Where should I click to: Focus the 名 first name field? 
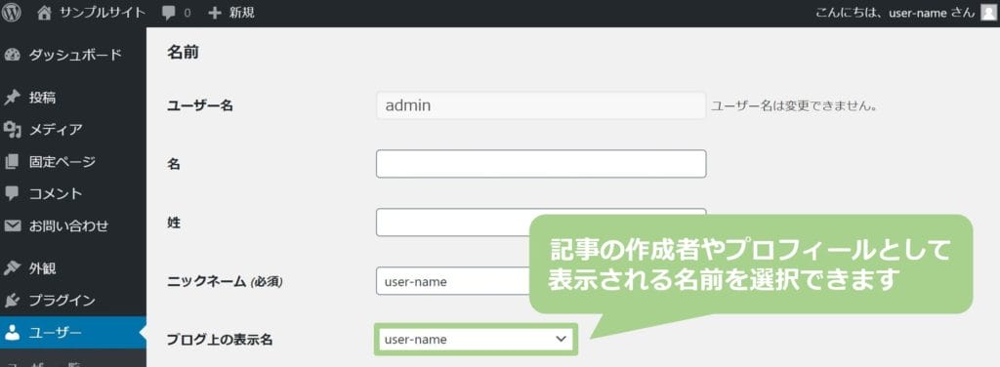[541, 164]
